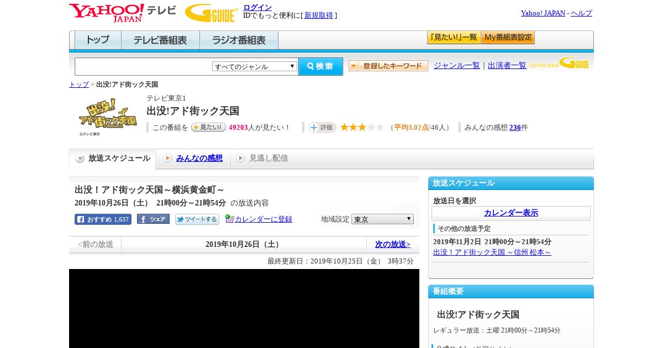Click the 「見たい!」一覧 button

click(454, 38)
